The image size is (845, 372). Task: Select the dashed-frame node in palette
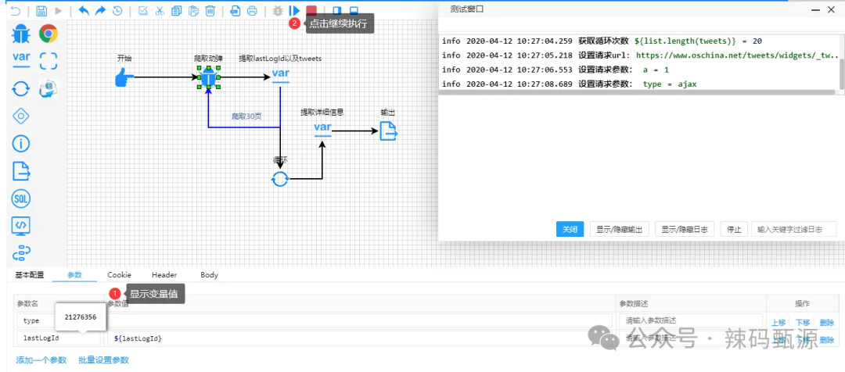click(x=49, y=61)
